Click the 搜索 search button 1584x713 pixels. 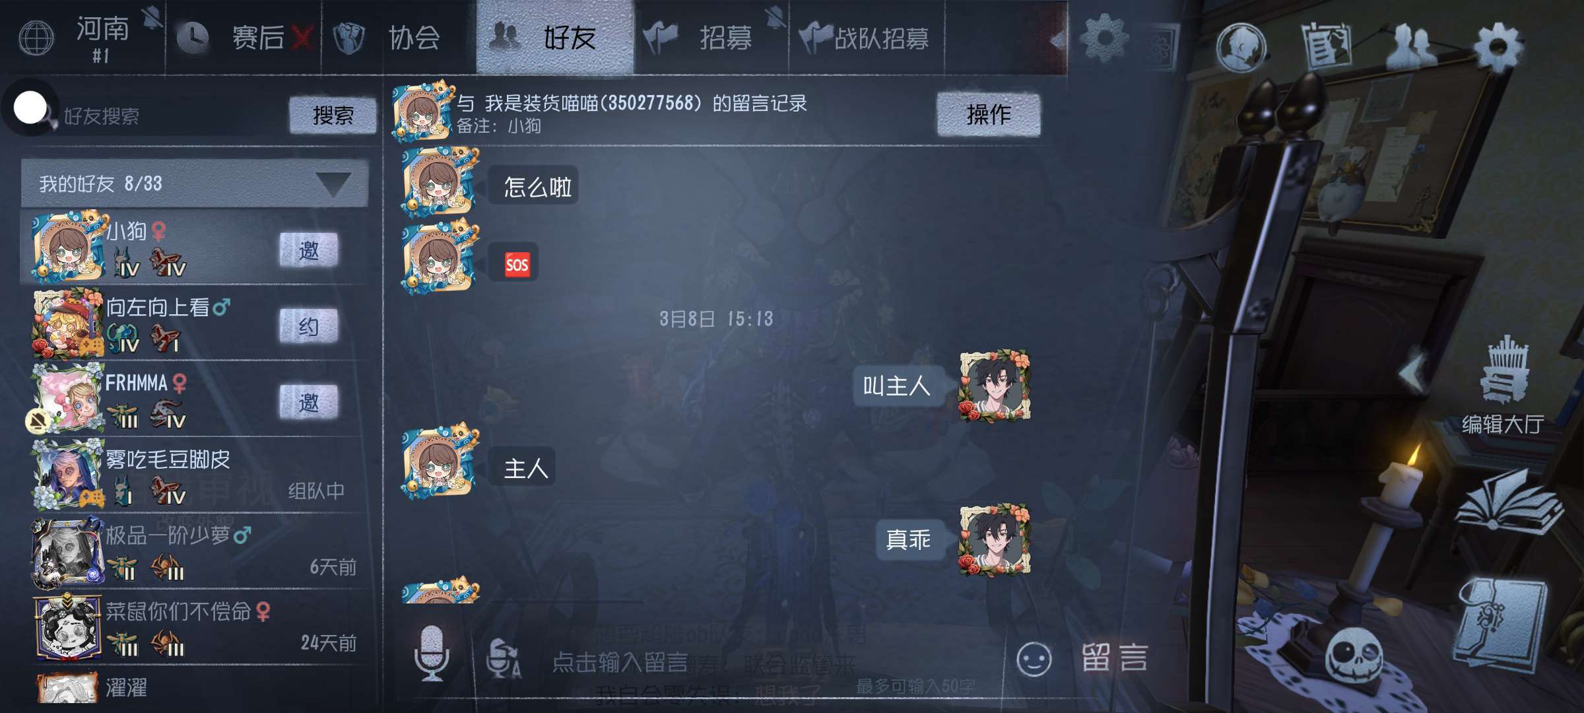coord(333,116)
